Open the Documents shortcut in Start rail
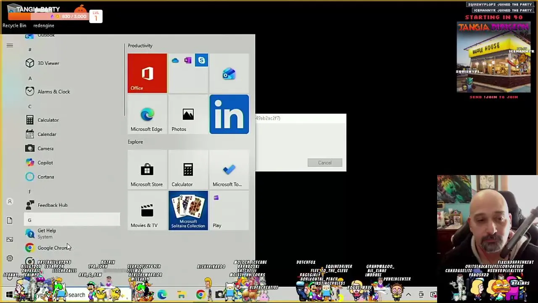The image size is (538, 303). point(10,221)
